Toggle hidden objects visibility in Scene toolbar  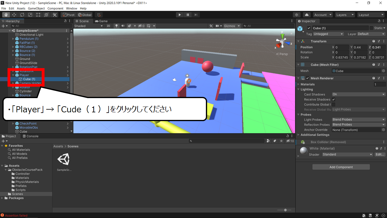141,26
